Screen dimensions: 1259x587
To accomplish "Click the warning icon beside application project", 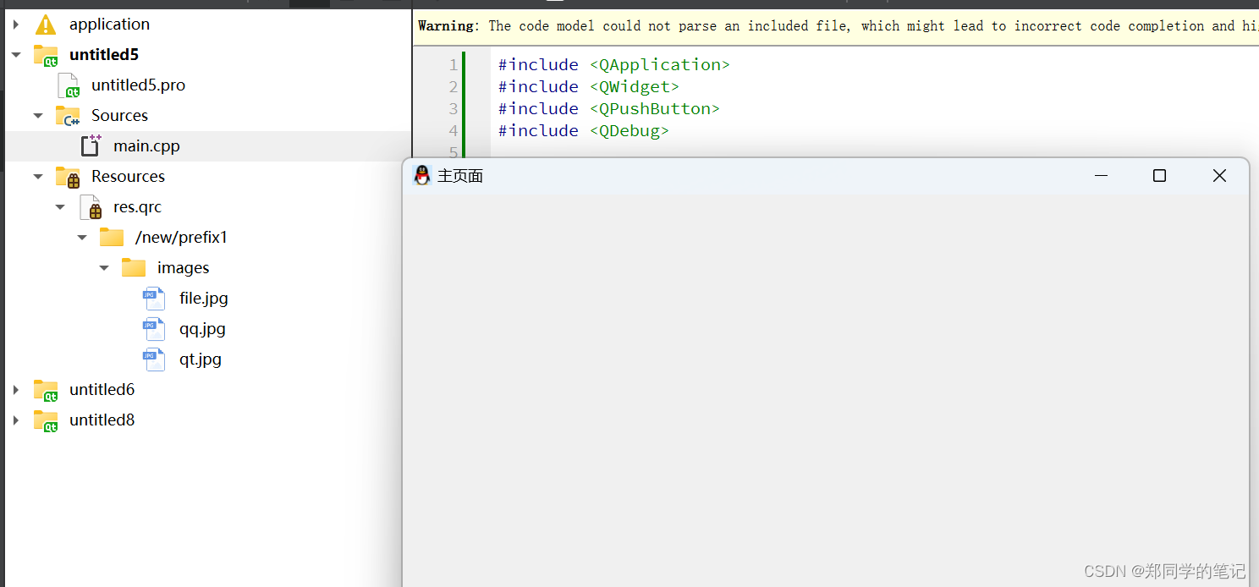I will (45, 24).
